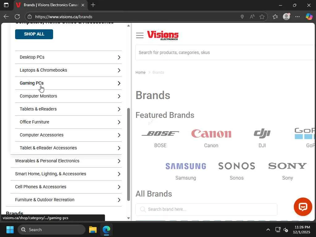The width and height of the screenshot is (316, 237).
Task: Open the Windows Start menu
Action: (x=10, y=230)
